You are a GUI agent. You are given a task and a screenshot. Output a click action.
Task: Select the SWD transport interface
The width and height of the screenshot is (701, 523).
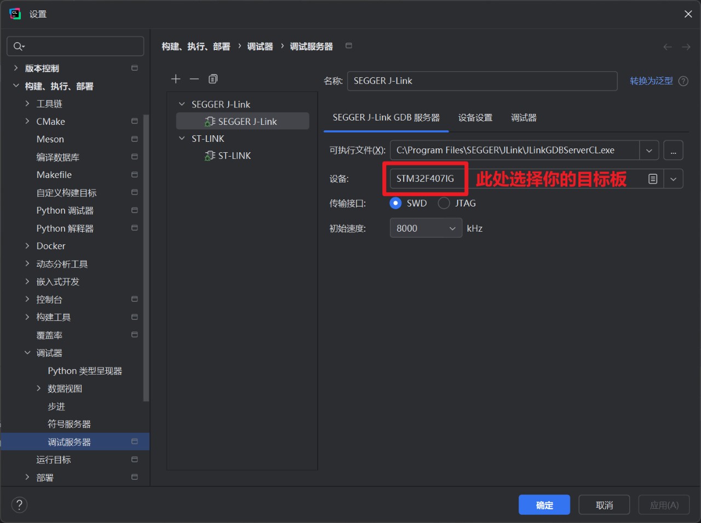[395, 203]
